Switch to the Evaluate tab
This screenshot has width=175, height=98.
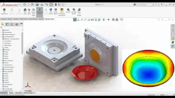point(41,19)
